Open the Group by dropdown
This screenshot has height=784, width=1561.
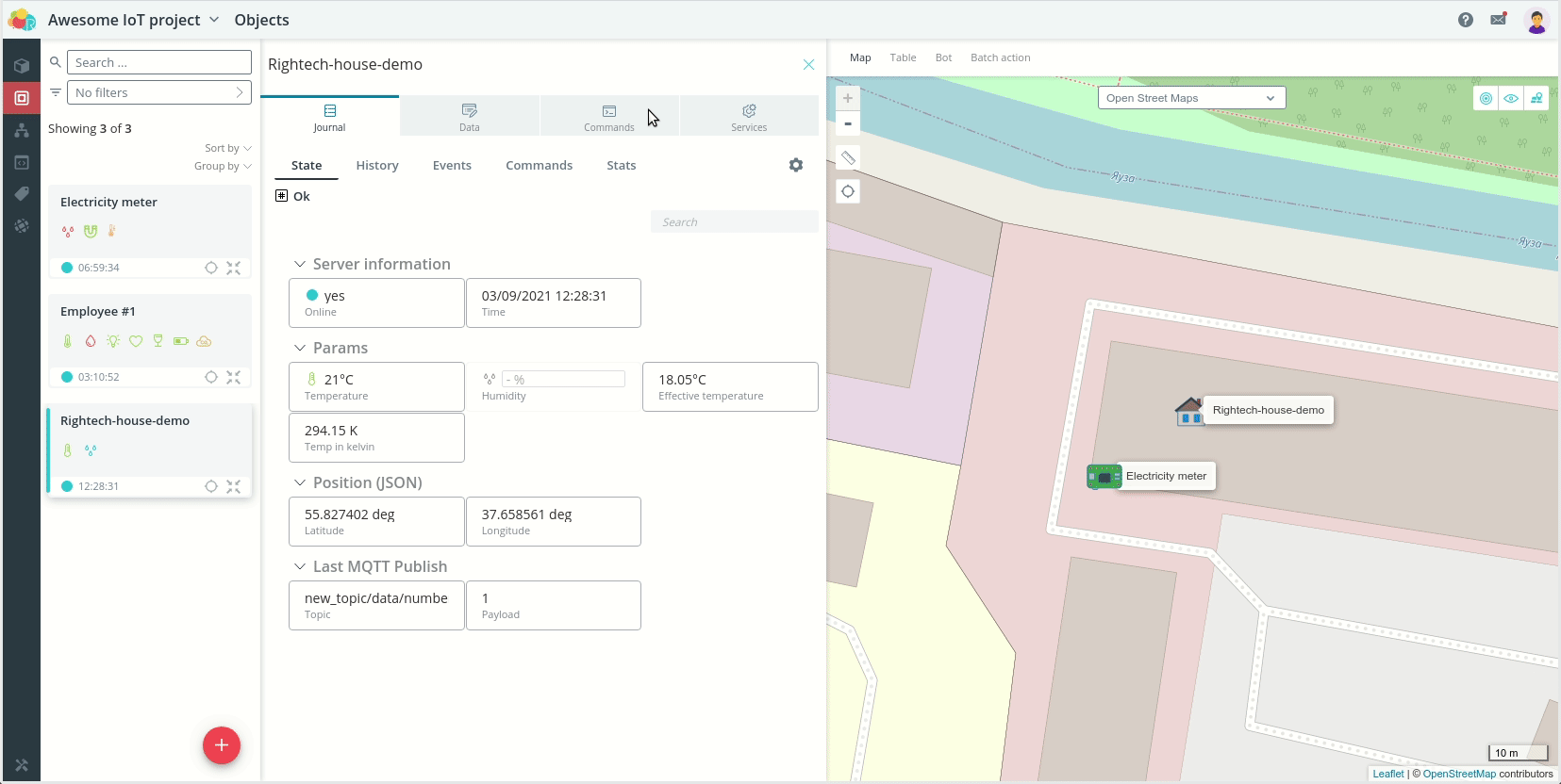tap(223, 166)
